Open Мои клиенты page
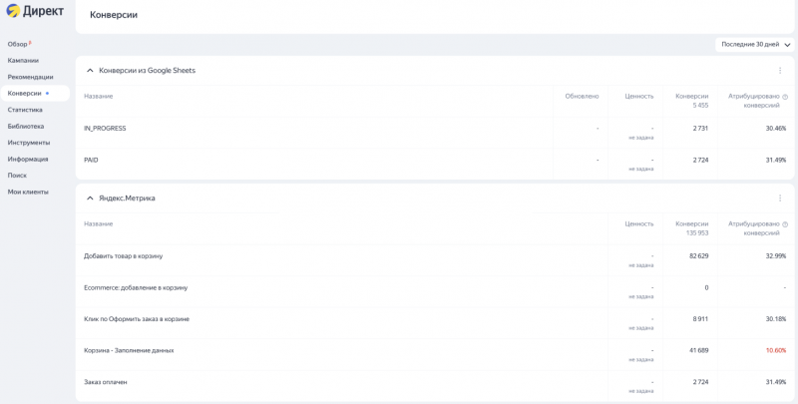The height and width of the screenshot is (404, 798). tap(28, 192)
